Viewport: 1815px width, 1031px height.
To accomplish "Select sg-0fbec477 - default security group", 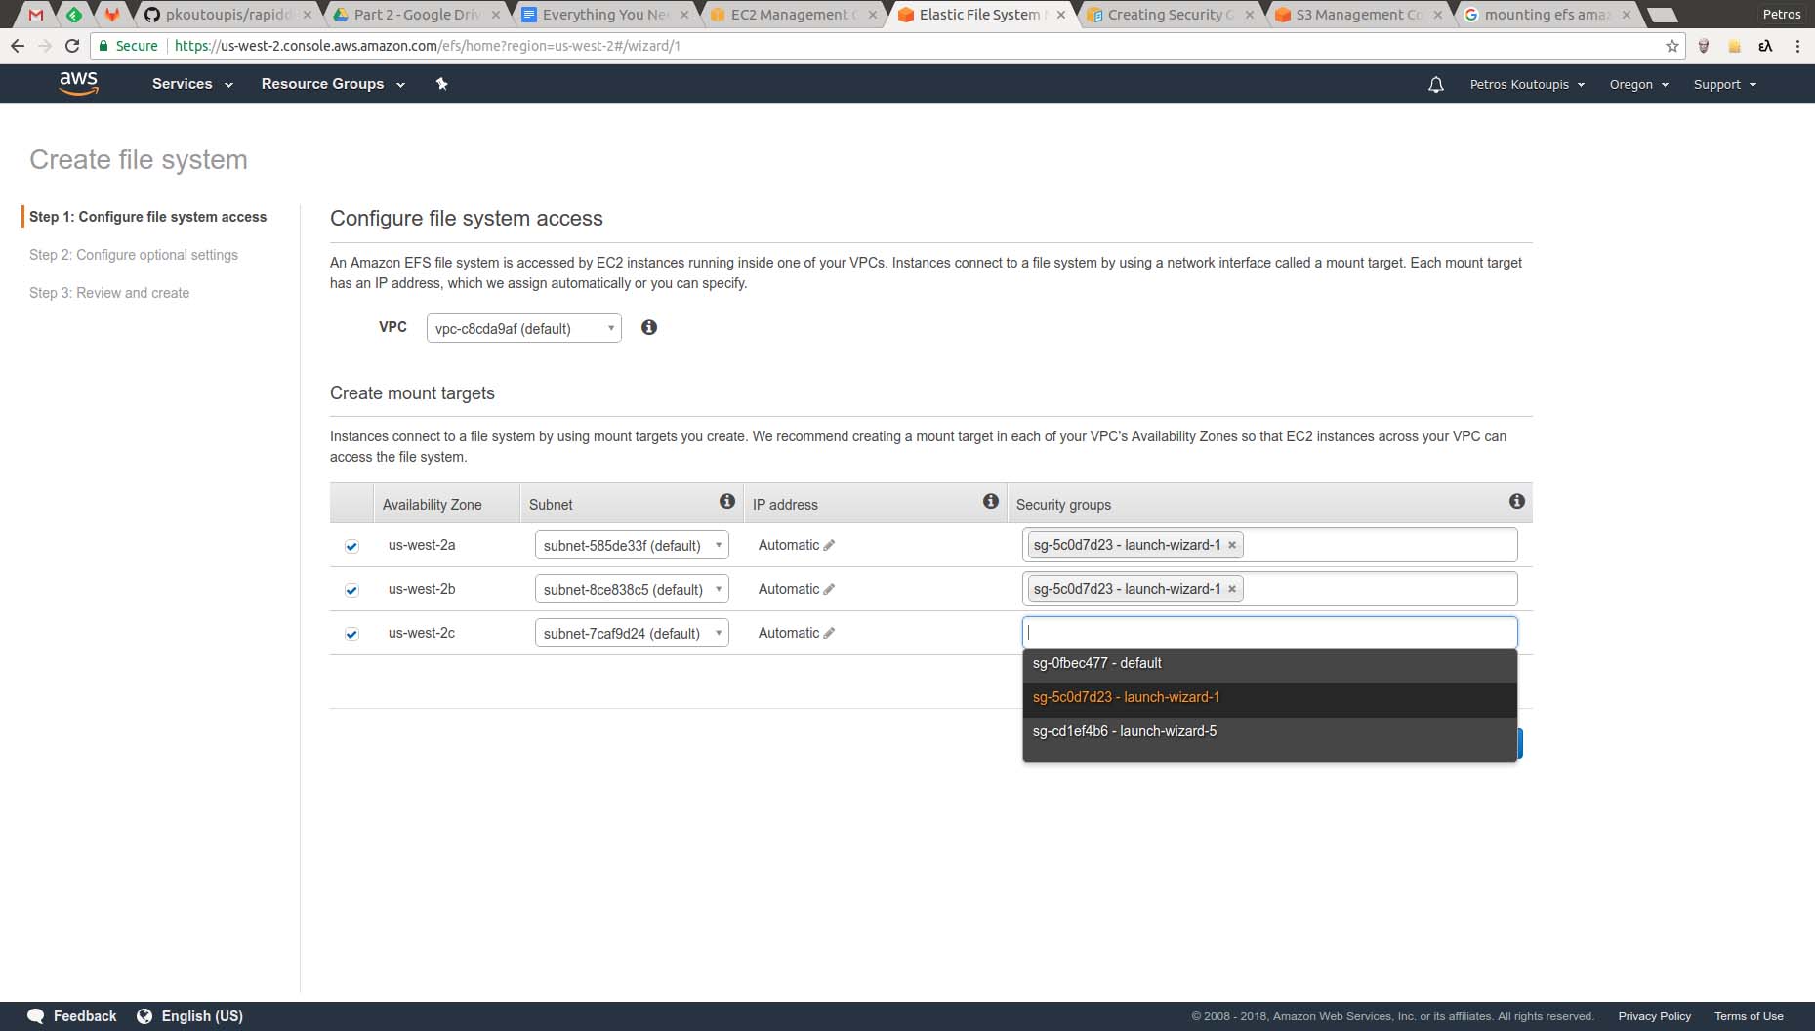I will click(x=1269, y=663).
